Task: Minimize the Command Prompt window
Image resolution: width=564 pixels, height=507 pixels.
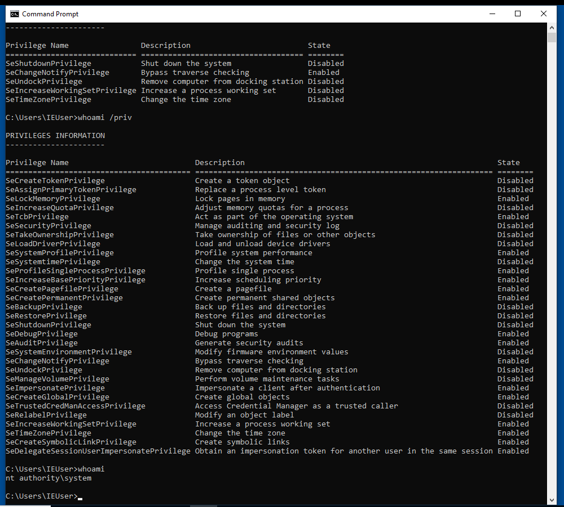Action: tap(492, 14)
